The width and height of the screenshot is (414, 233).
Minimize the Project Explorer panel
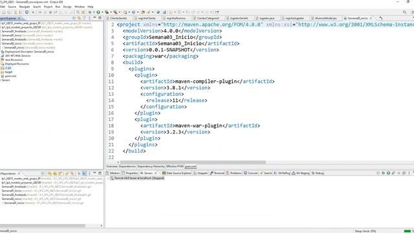click(94, 18)
